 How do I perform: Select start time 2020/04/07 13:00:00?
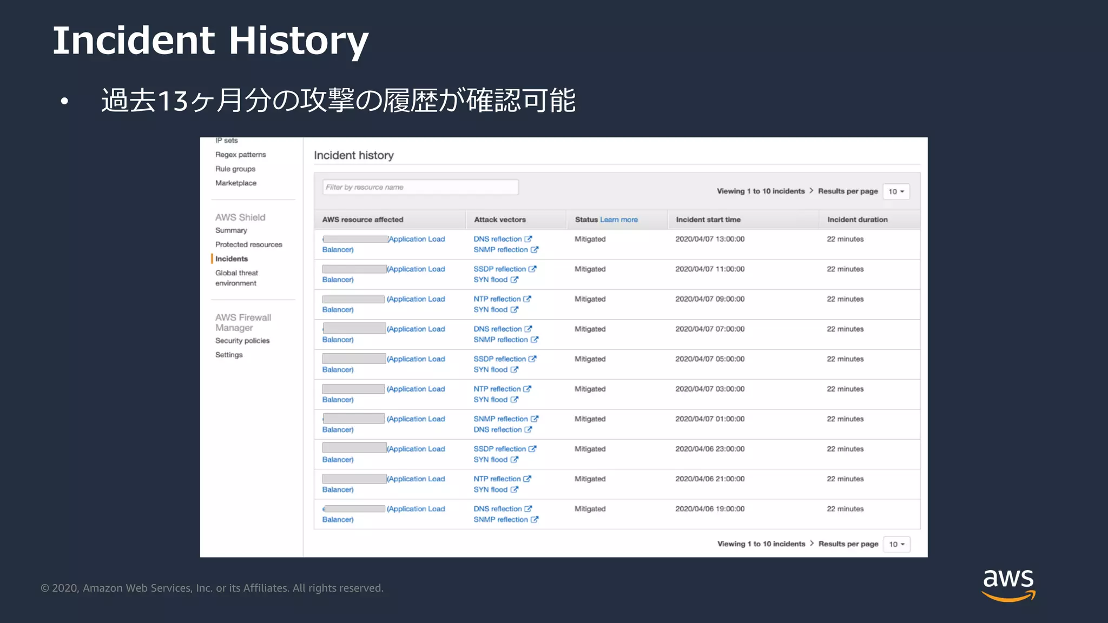point(710,238)
